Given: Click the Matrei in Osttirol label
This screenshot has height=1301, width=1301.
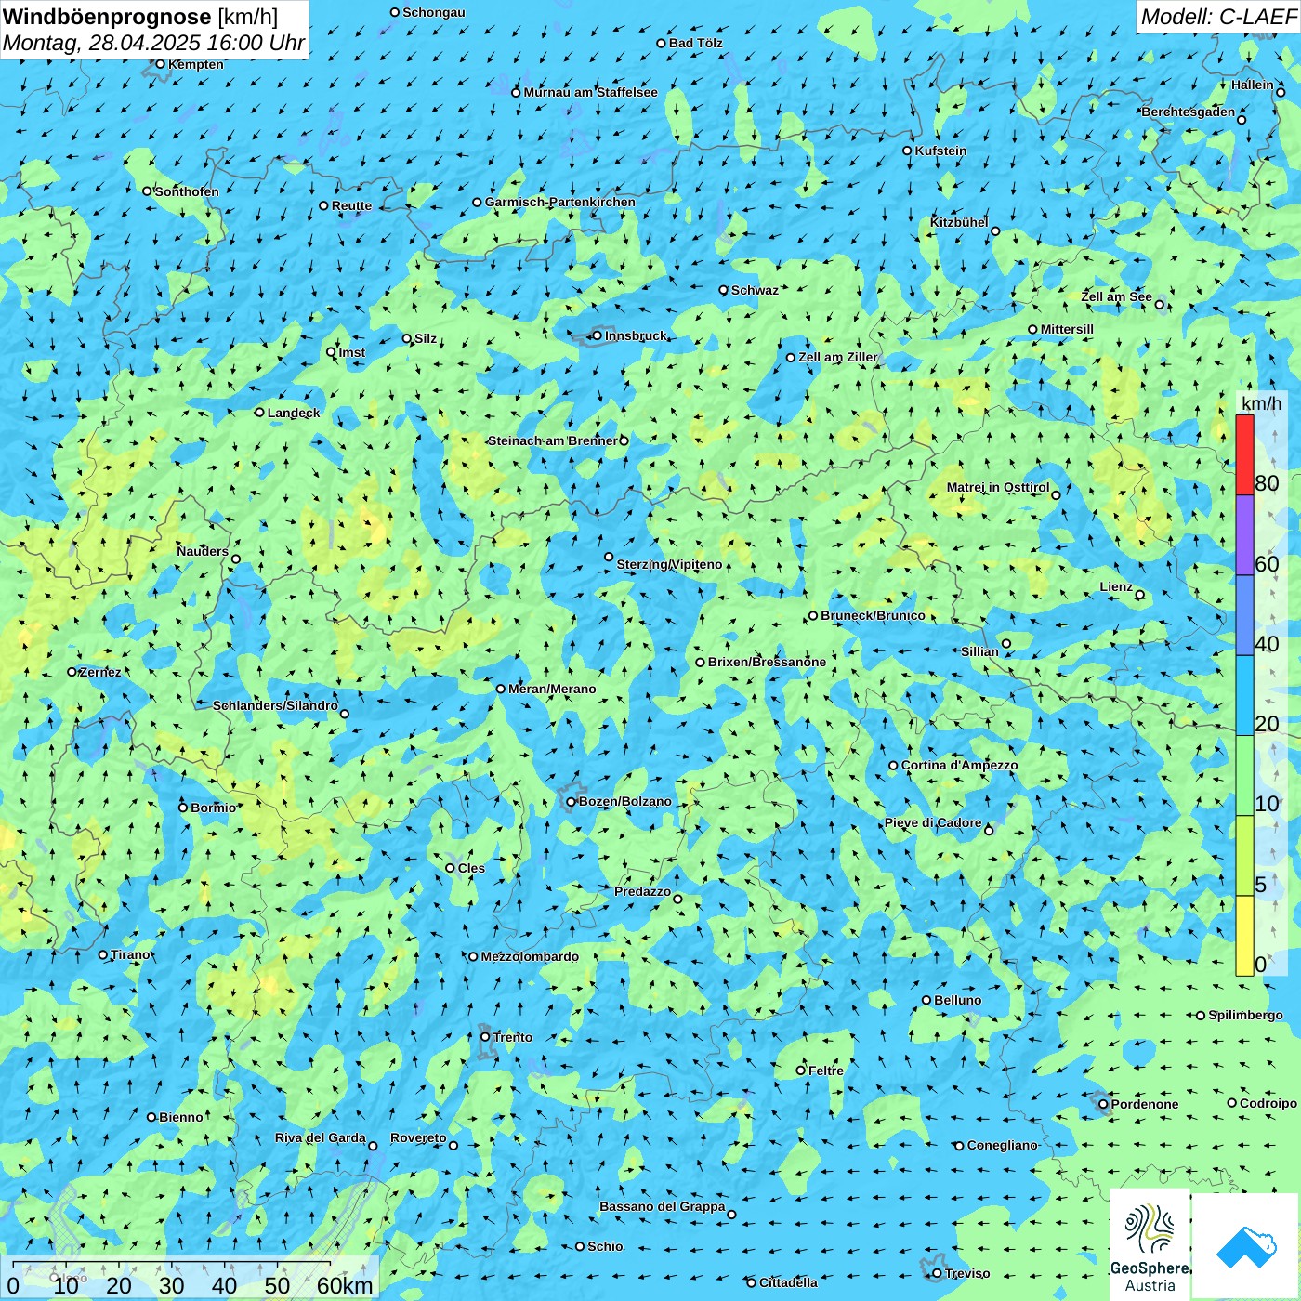Looking at the screenshot, I should [x=998, y=487].
